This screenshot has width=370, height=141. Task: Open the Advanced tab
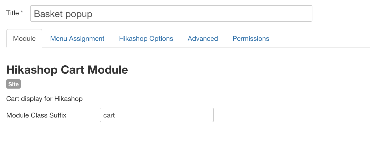pyautogui.click(x=203, y=39)
